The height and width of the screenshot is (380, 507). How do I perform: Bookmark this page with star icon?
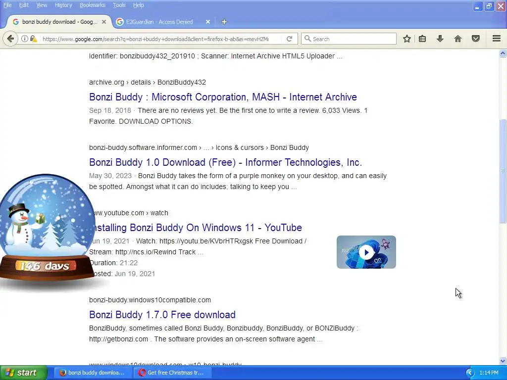pos(407,39)
